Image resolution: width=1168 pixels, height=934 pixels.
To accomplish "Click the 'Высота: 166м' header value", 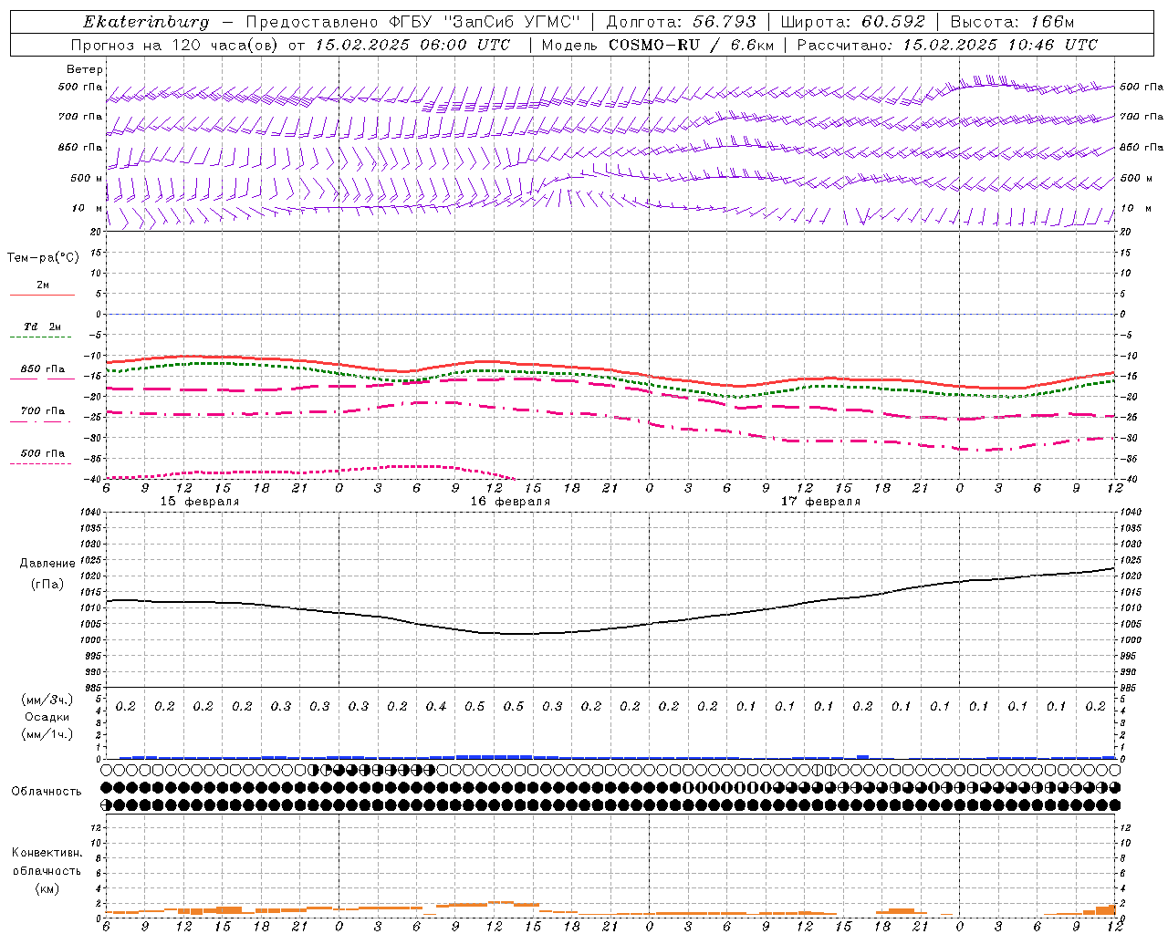I will (1012, 22).
